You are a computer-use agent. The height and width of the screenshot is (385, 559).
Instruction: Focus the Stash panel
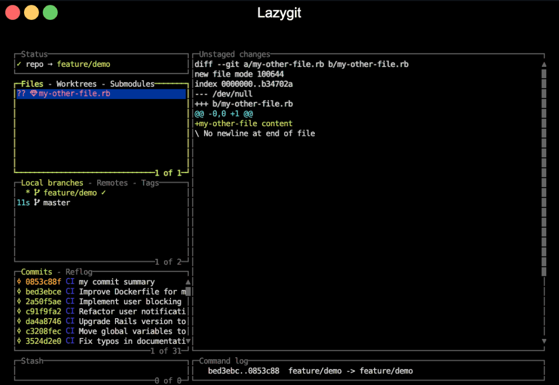[x=102, y=371]
